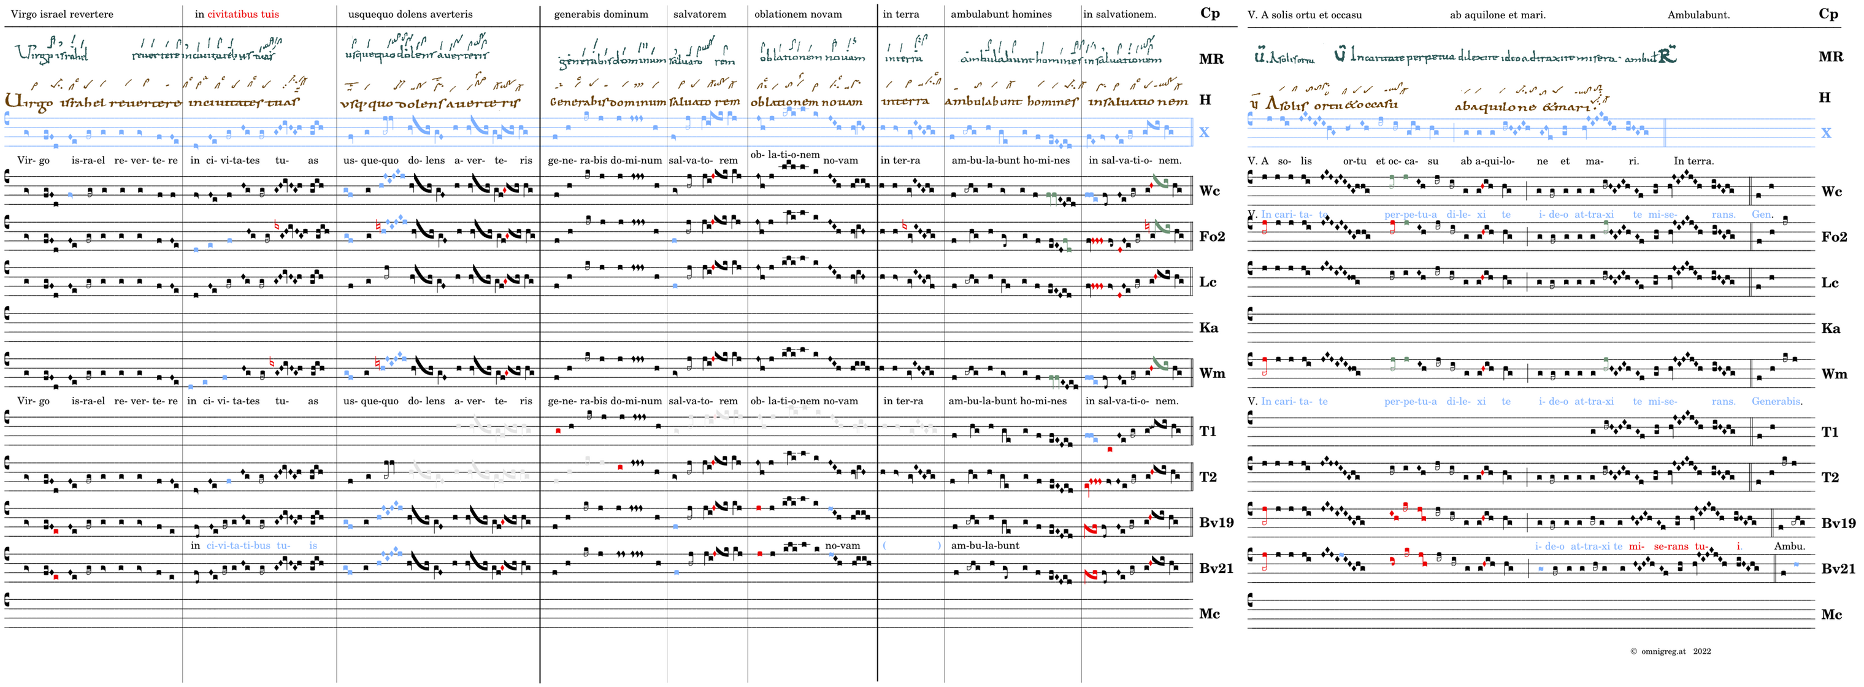Viewport: 1864px width, 687px height.
Task: Click the red 'civitatibus tuis' heading text
Action: 243,13
